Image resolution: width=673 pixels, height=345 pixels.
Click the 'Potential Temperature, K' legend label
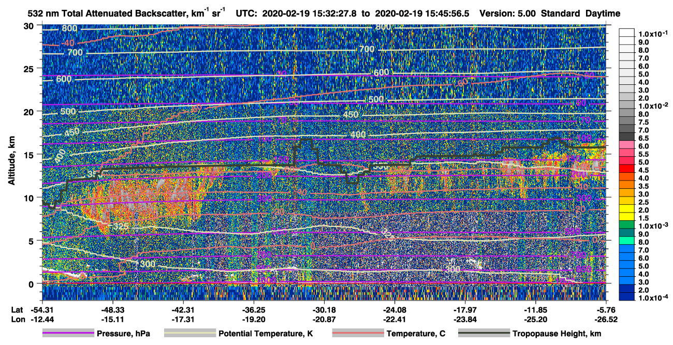click(266, 334)
